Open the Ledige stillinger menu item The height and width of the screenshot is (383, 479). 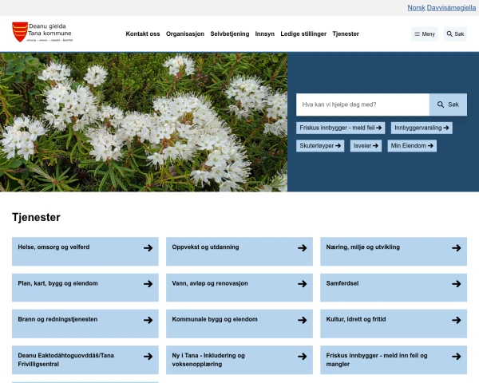point(303,34)
